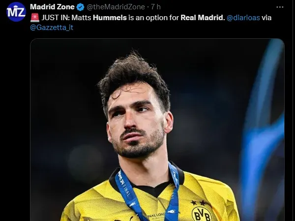Open the Madrid Zone MZ profile avatar

pos(16,12)
